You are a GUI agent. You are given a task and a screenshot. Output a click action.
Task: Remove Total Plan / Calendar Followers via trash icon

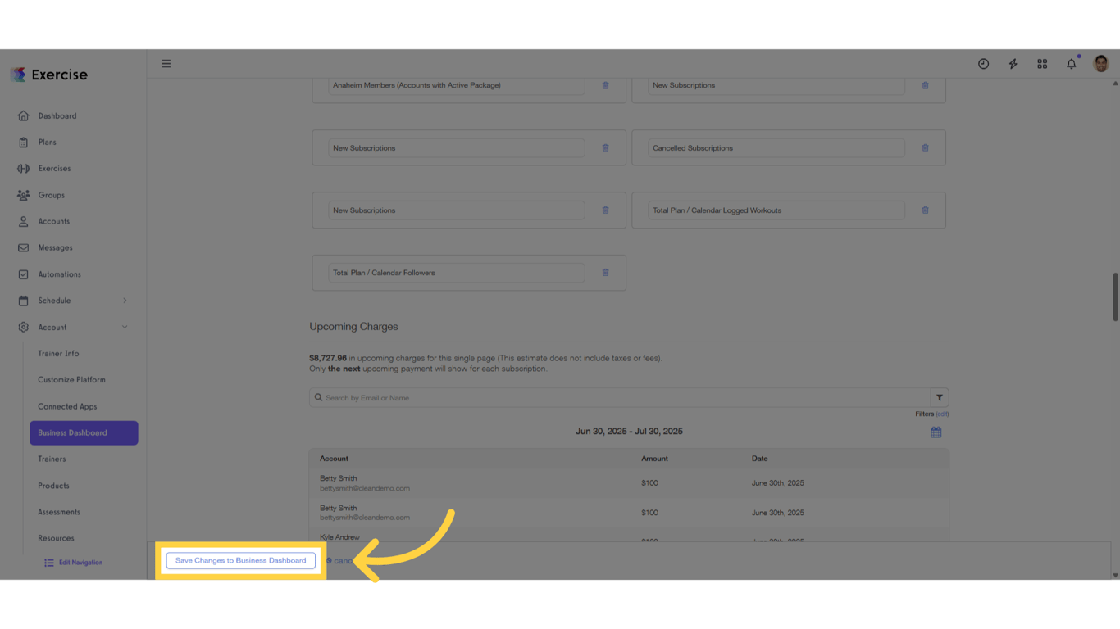(x=605, y=272)
